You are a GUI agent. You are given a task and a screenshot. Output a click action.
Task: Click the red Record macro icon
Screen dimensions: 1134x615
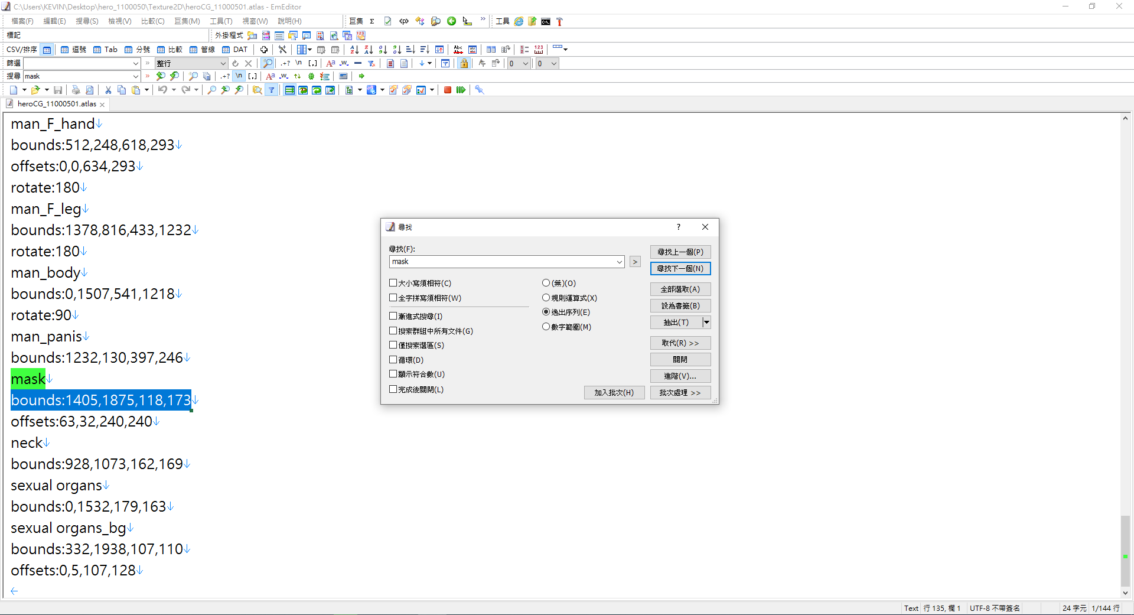click(448, 90)
